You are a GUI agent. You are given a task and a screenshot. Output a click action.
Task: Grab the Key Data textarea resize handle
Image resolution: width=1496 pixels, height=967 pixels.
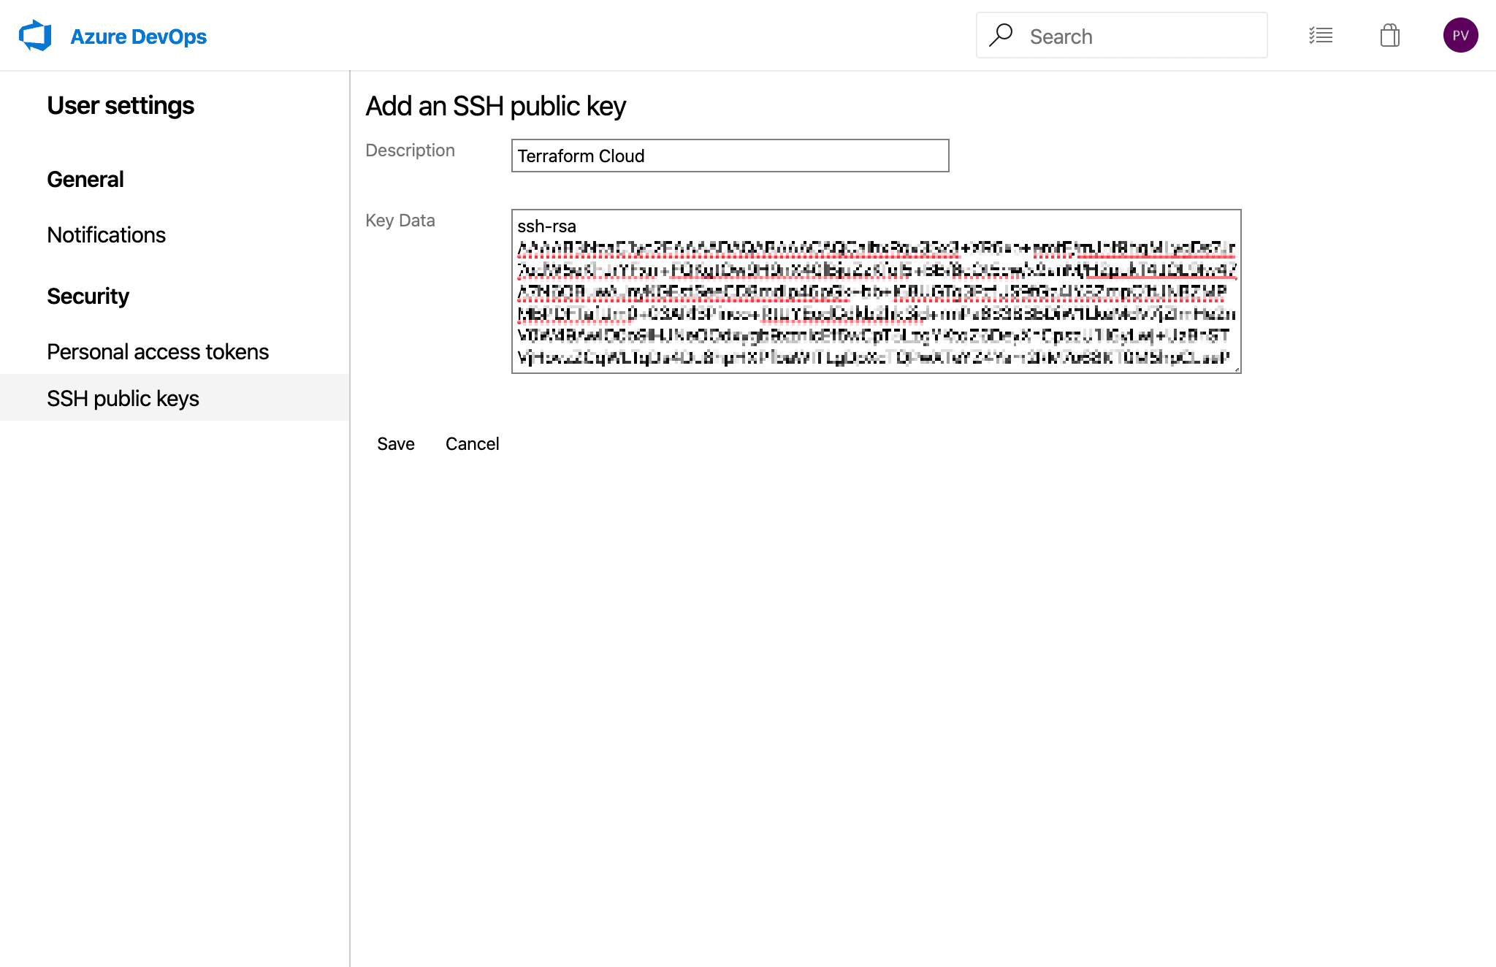pos(1236,368)
